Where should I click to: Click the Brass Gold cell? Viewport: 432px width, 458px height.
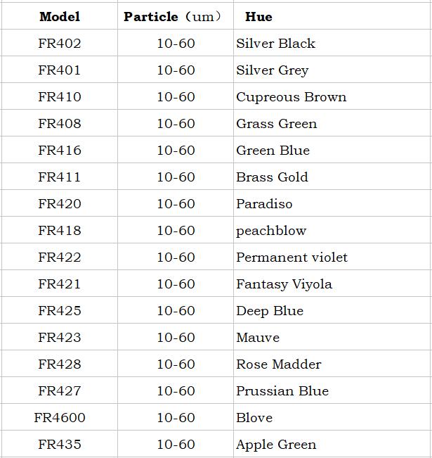[x=332, y=177]
